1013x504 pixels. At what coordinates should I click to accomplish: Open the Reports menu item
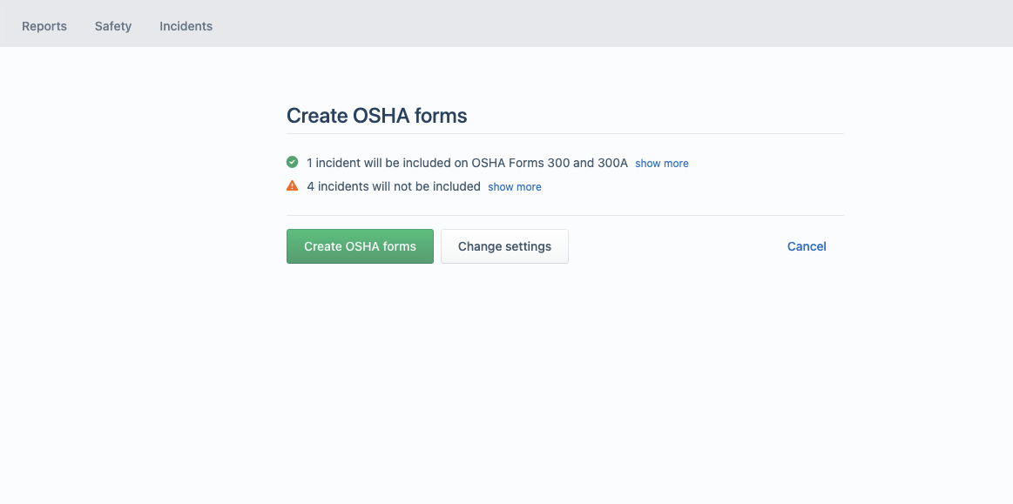click(44, 26)
